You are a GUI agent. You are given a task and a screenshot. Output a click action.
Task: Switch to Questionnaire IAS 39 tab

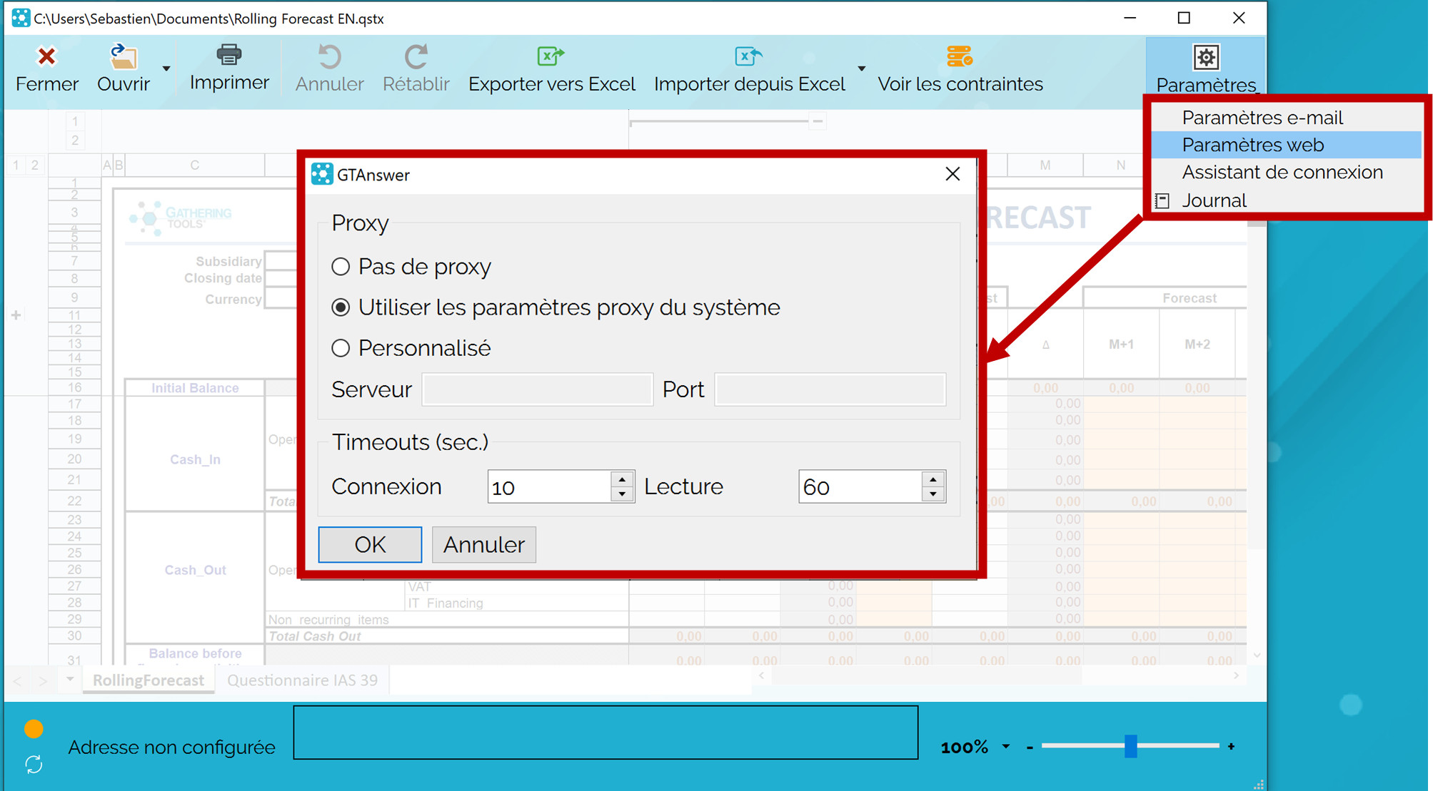302,680
